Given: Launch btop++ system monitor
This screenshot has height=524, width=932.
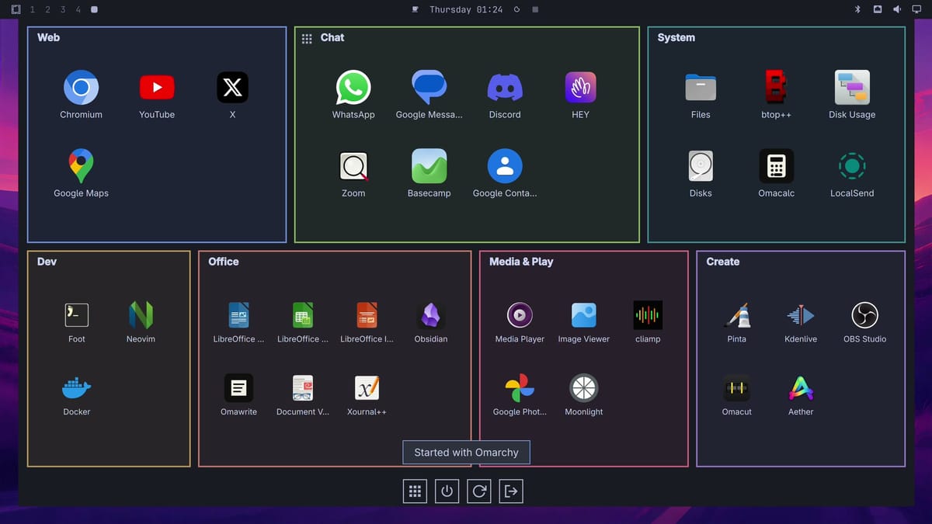Looking at the screenshot, I should point(776,88).
